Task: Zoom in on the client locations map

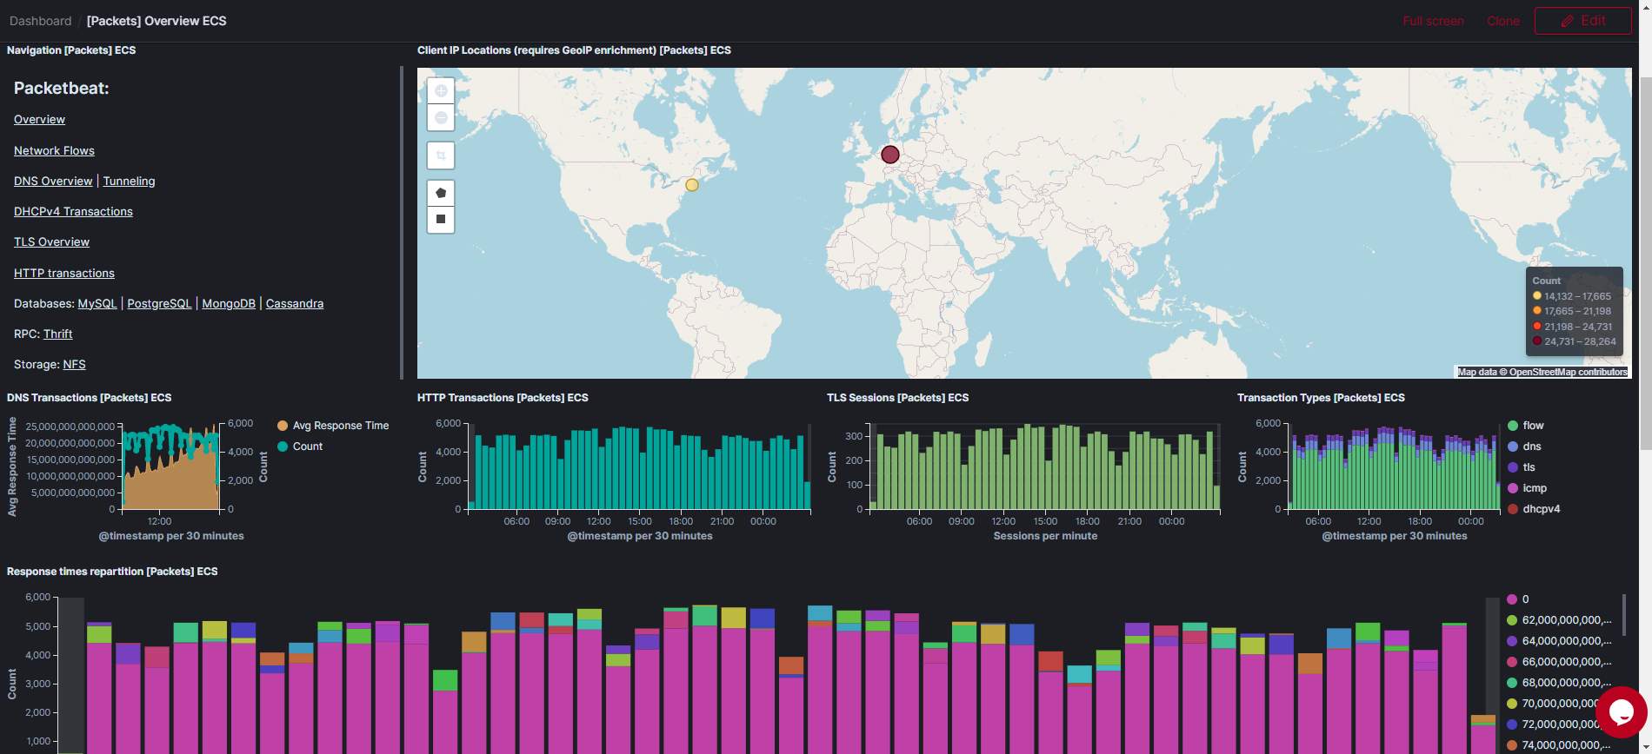Action: 441,90
